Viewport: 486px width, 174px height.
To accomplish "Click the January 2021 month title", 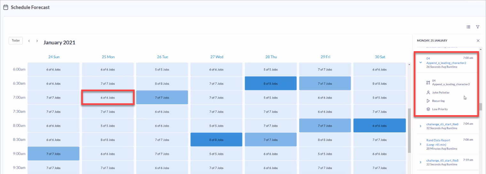I will (59, 42).
